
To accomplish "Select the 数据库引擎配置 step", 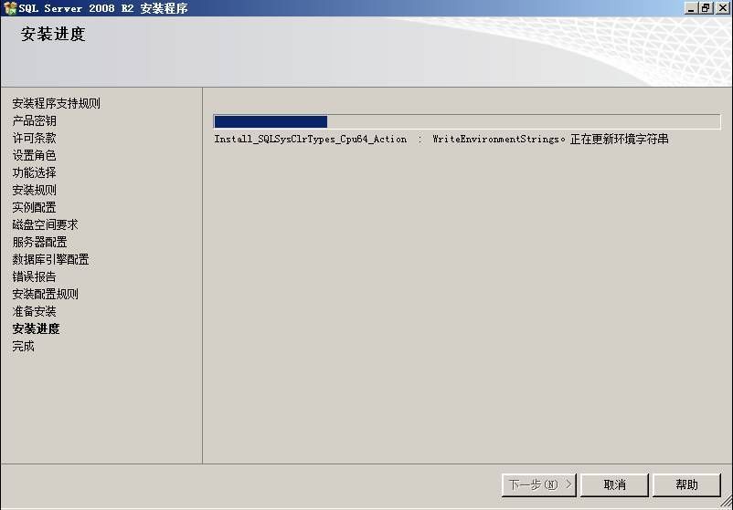I will click(x=50, y=259).
